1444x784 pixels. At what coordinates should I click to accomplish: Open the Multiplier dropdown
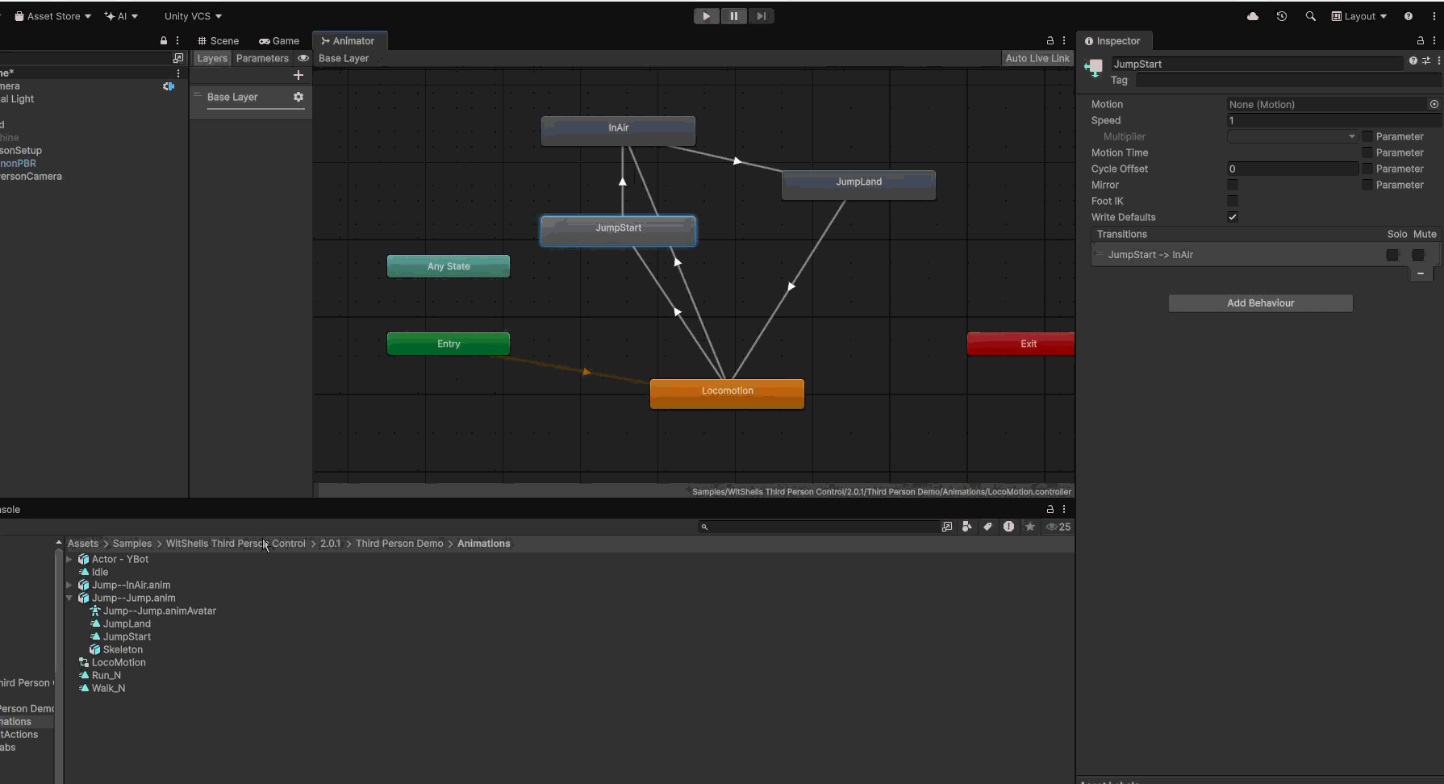pyautogui.click(x=1292, y=136)
